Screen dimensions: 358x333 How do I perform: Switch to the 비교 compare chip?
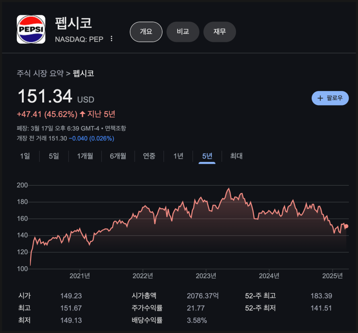click(183, 32)
